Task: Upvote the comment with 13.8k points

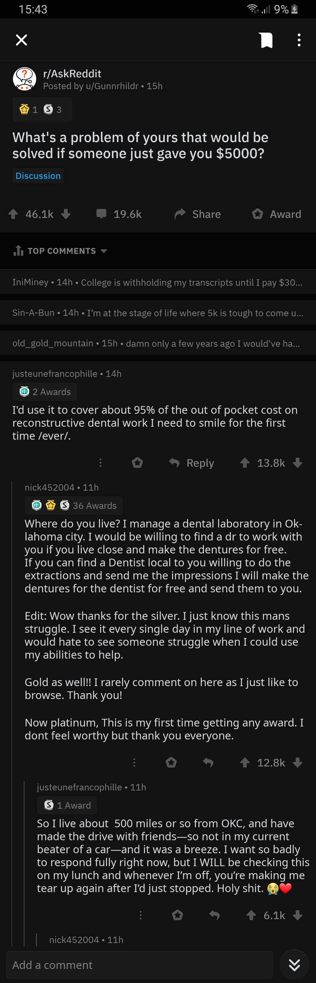Action: click(245, 463)
